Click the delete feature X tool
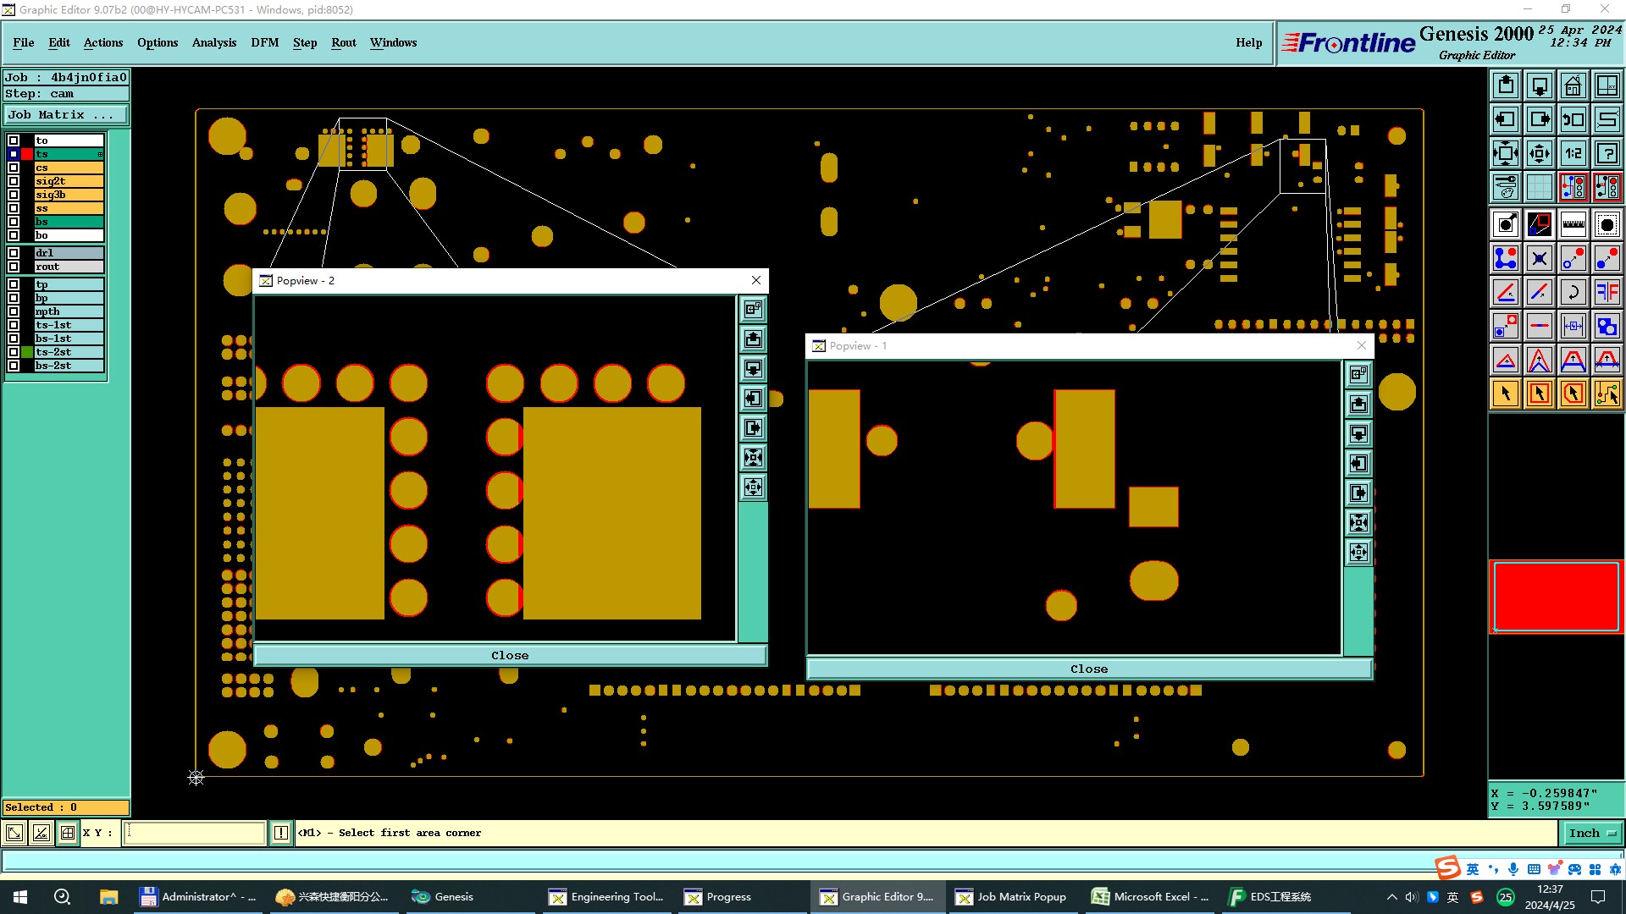The image size is (1626, 914). pos(1539,258)
